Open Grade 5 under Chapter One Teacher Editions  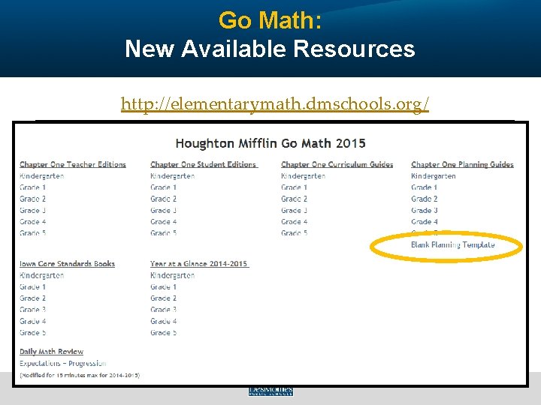pos(33,232)
